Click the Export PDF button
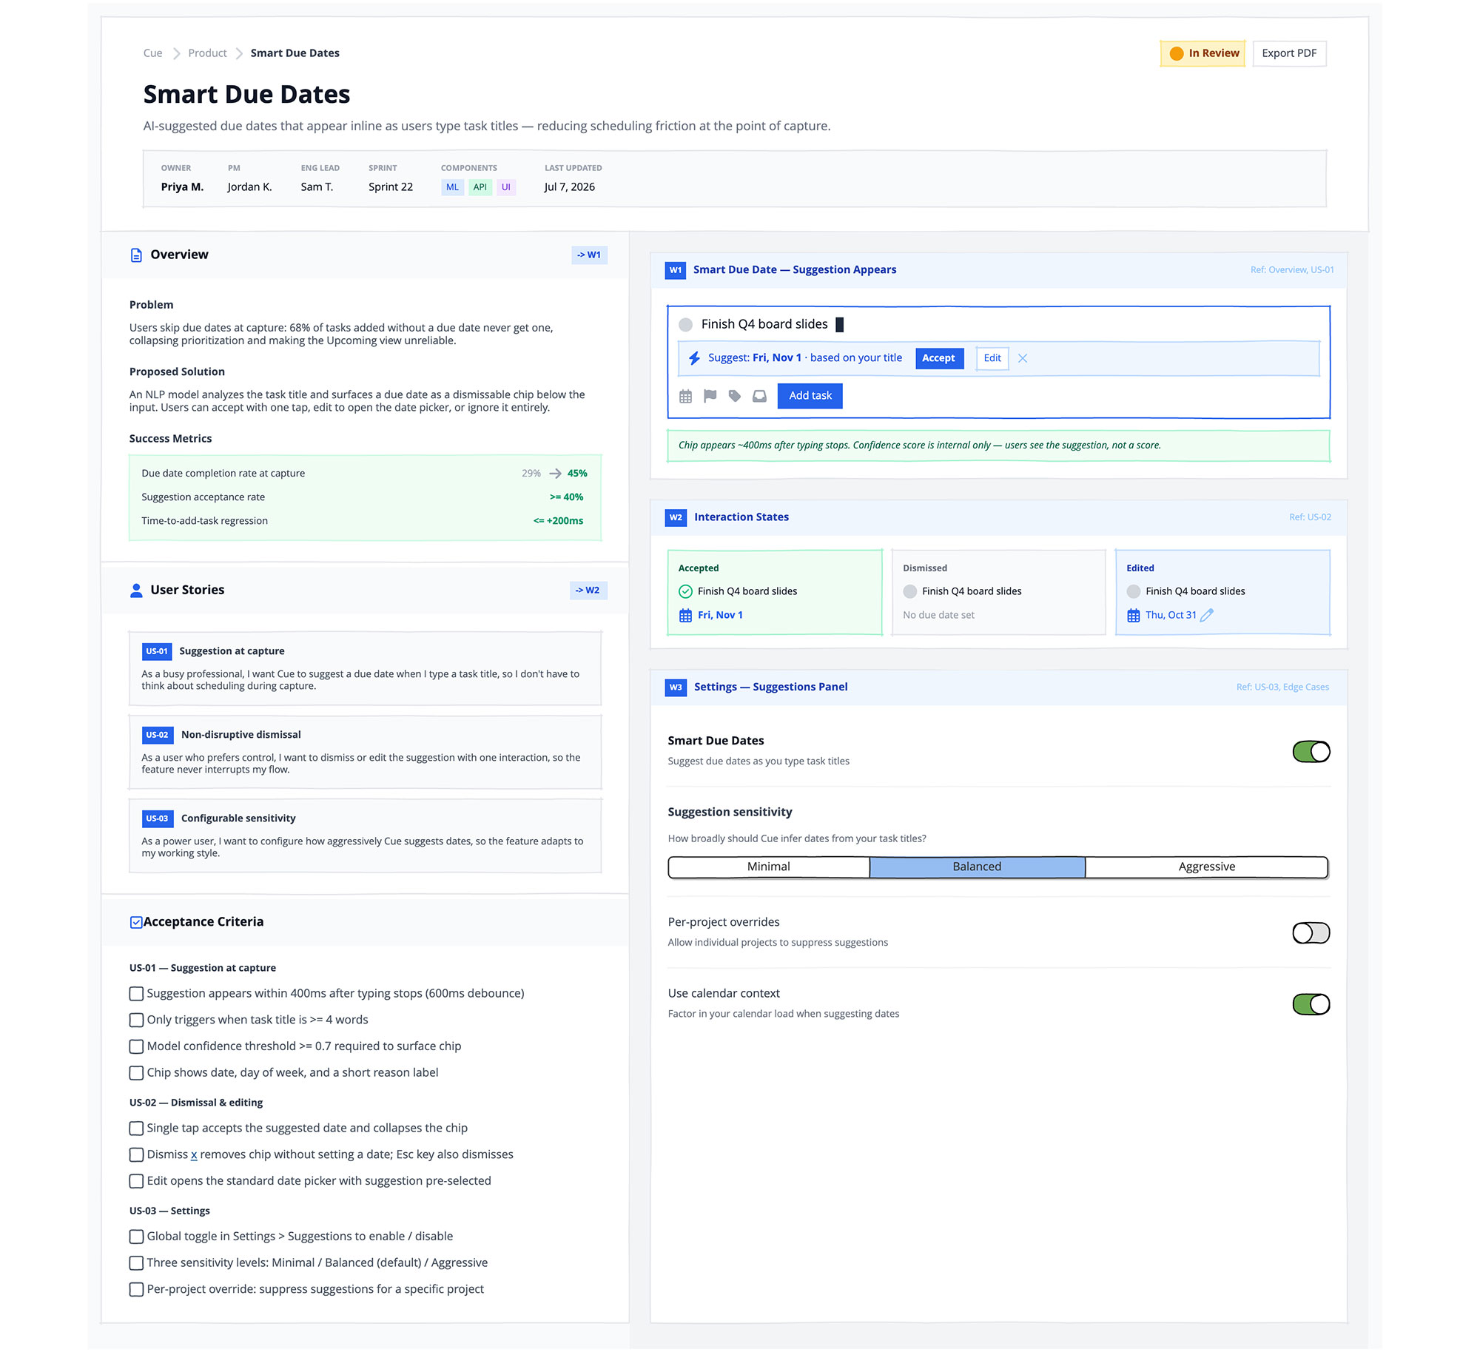 click(1289, 53)
